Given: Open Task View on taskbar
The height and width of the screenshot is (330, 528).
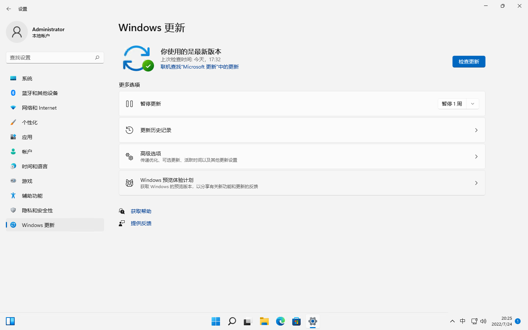Looking at the screenshot, I should [248, 322].
